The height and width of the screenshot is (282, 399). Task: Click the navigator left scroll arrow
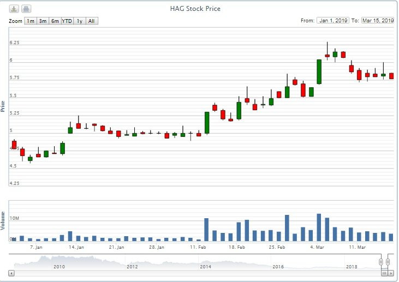tap(13, 273)
